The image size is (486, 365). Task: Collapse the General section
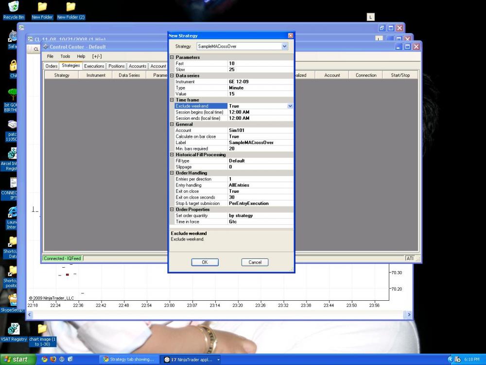coord(172,124)
